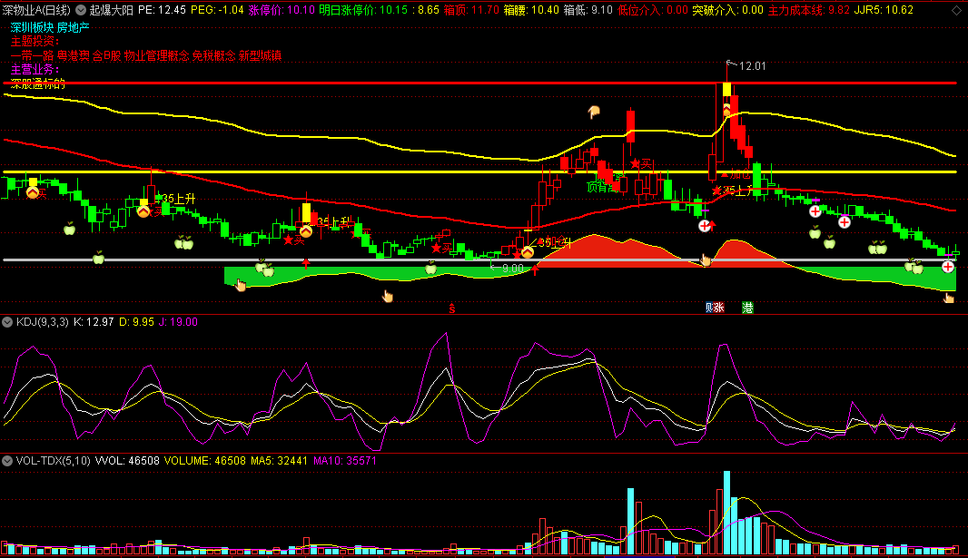Click the green 顶背离 annotation
Image resolution: width=968 pixels, height=558 pixels.
click(x=603, y=187)
